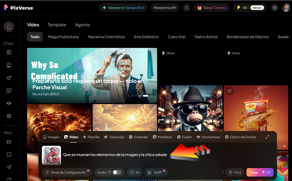Screen dimensions: 292x181
Task: Open the grid apps icon in sidebar
Action: [9, 116]
